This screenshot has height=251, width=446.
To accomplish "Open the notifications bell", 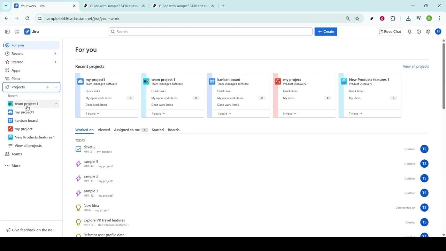I will point(409,31).
